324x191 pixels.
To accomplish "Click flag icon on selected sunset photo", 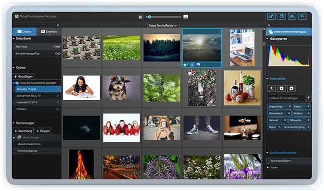I will (198, 65).
